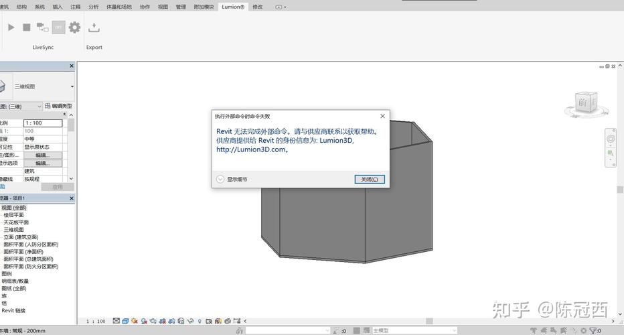Click the detail level icon in view control bar
The height and width of the screenshot is (335, 624).
(x=116, y=321)
